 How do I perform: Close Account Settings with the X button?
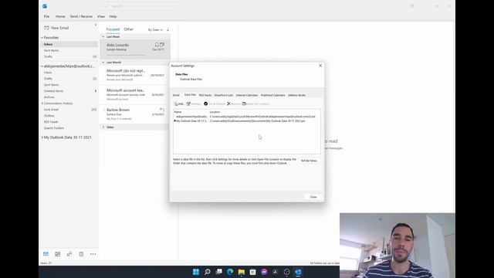tap(320, 66)
